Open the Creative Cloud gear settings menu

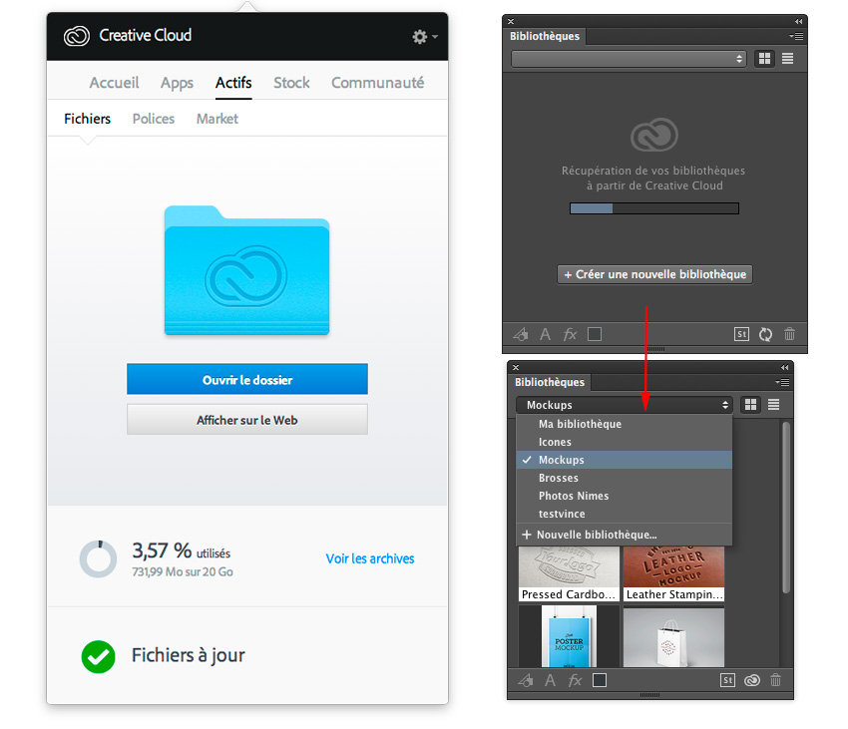[425, 36]
